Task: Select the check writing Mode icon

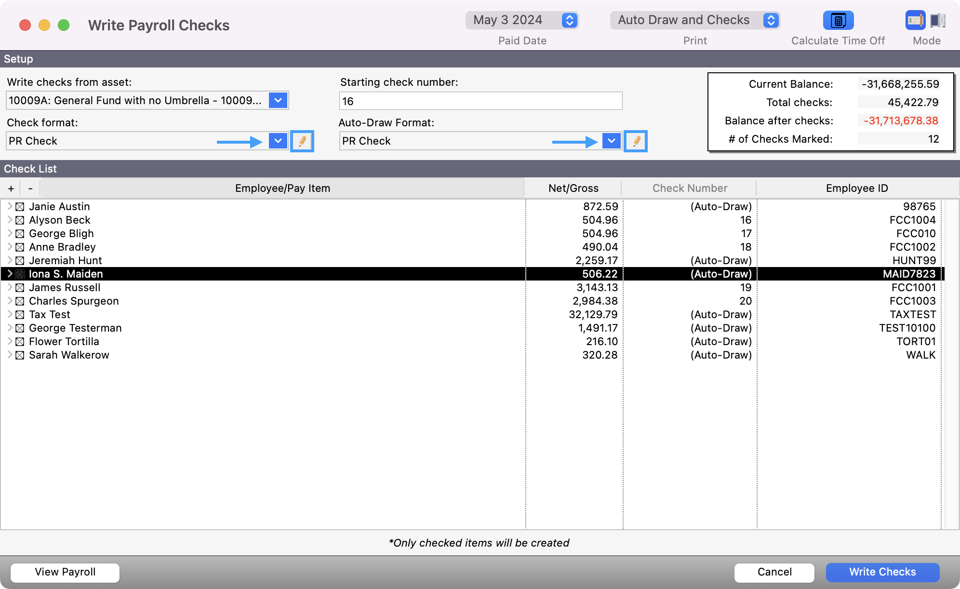Action: pyautogui.click(x=915, y=21)
